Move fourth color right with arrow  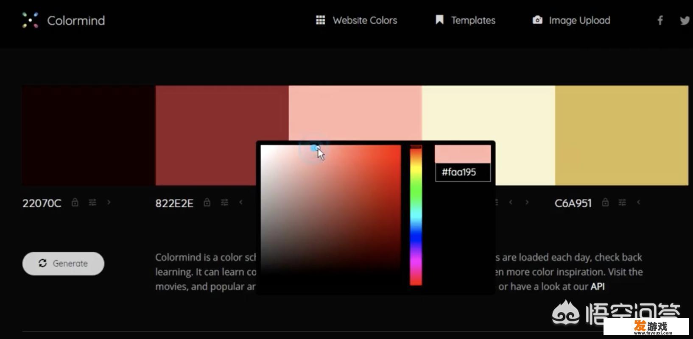(527, 203)
